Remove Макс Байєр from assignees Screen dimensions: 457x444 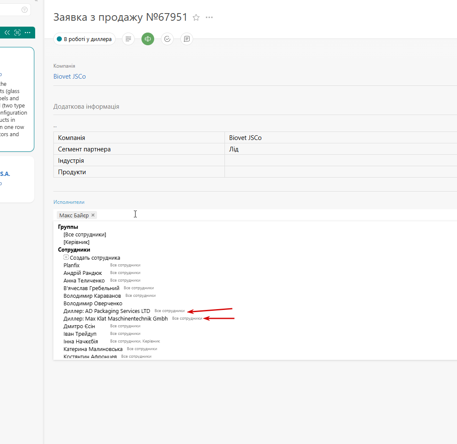pyautogui.click(x=93, y=215)
